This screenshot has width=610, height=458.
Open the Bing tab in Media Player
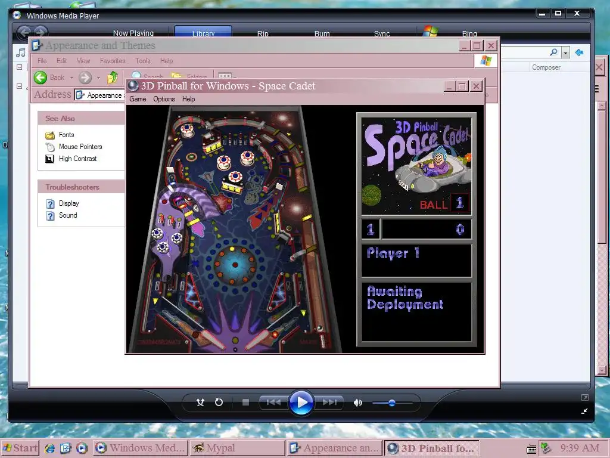click(469, 33)
